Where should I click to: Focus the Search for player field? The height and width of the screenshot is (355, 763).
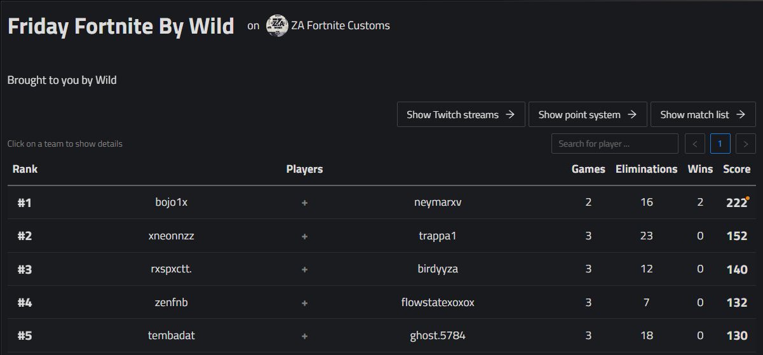pos(615,144)
